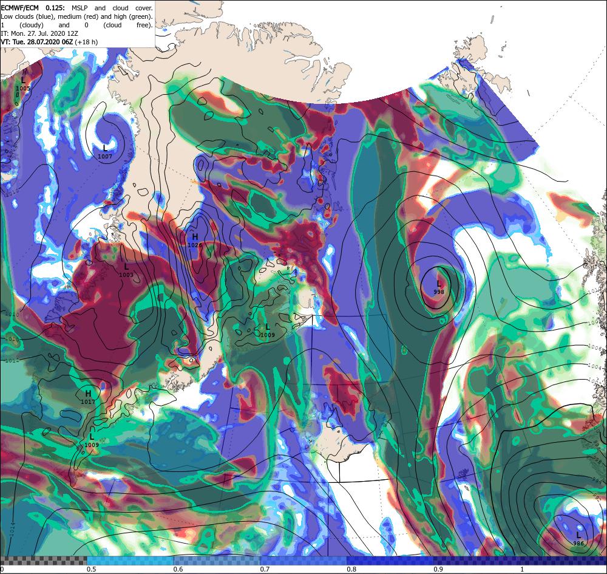Click the 0.7 to 0.8 legend color segment
607x574 pixels.
coord(303,561)
